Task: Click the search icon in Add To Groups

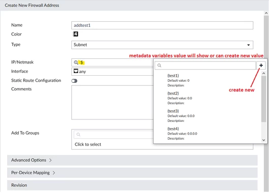Action: [78, 135]
